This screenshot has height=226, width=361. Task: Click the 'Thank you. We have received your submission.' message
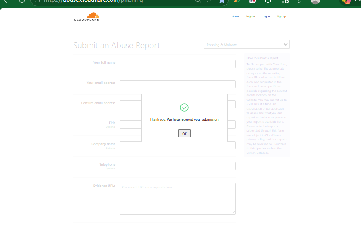[x=184, y=119]
